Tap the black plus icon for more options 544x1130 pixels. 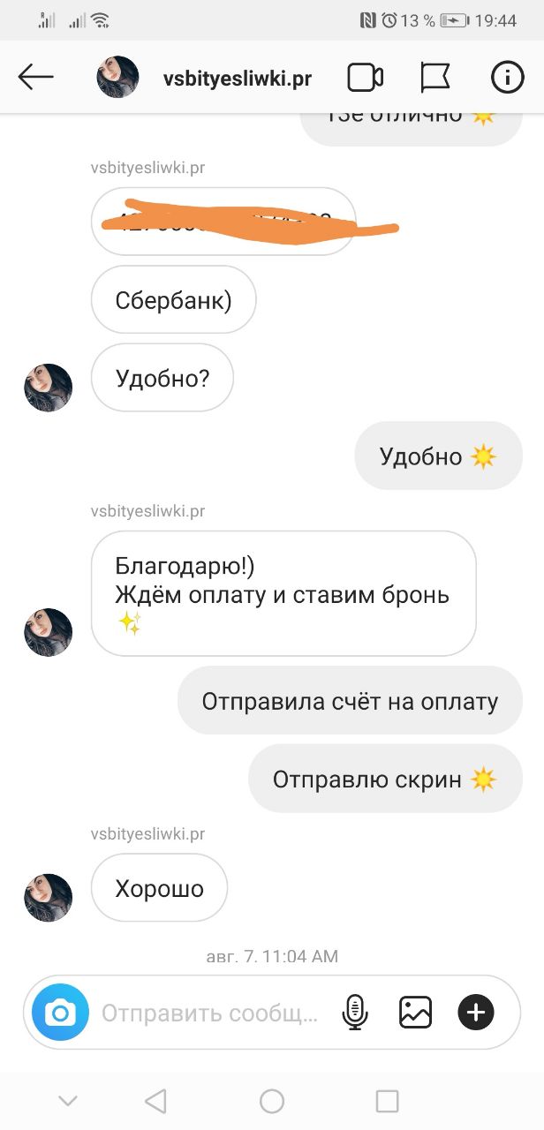pos(476,1012)
